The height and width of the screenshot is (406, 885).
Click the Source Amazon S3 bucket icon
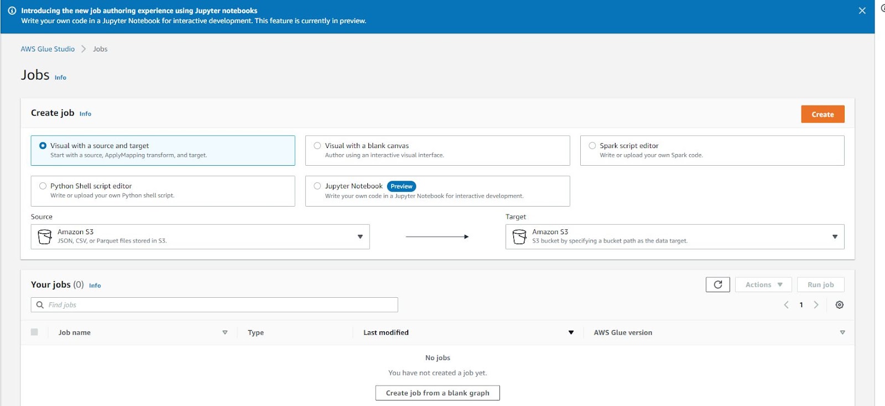point(44,236)
